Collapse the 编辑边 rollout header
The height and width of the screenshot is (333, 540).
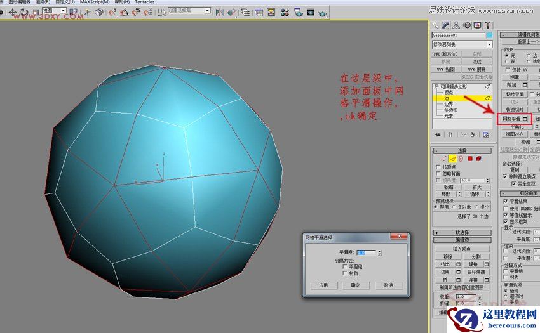462,240
